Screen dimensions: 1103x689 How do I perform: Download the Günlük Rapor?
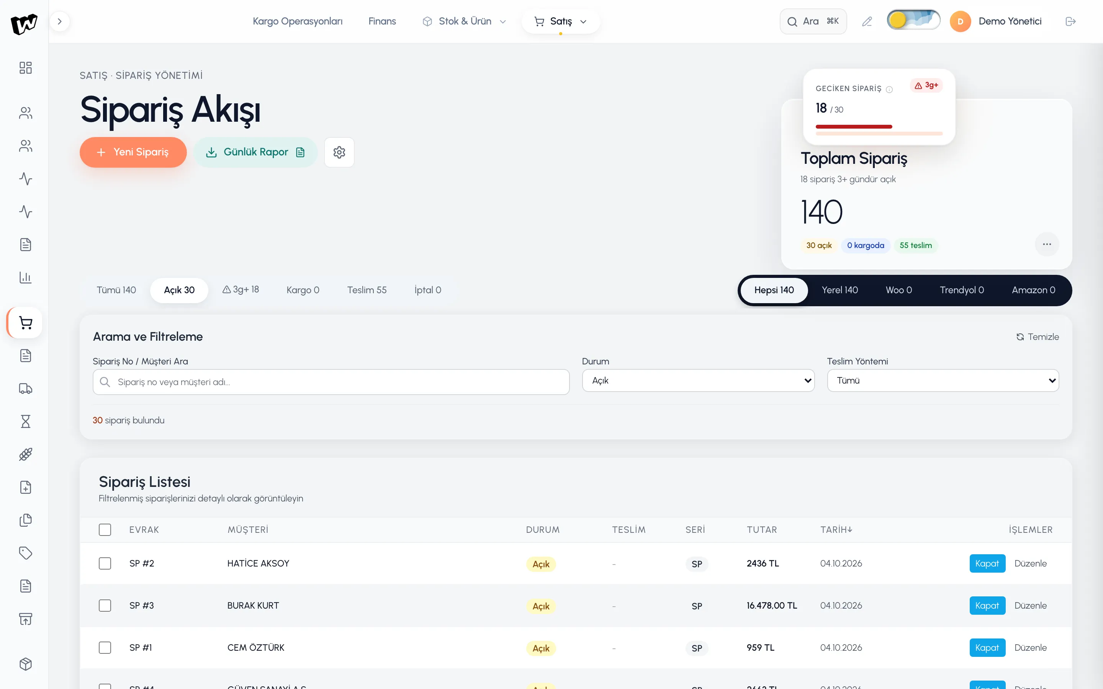coord(255,152)
